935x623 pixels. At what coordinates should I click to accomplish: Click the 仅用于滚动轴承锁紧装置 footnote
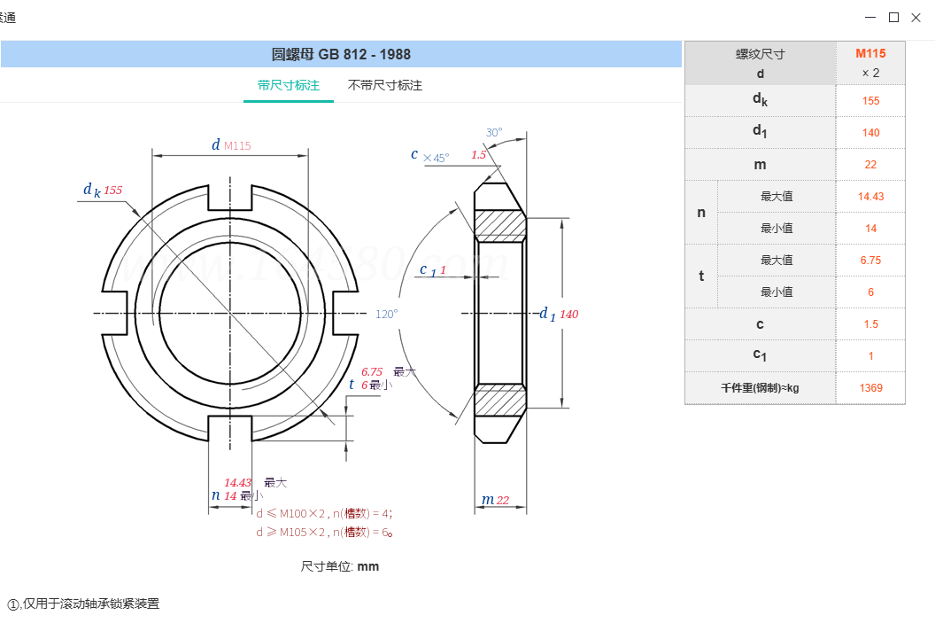click(x=84, y=604)
